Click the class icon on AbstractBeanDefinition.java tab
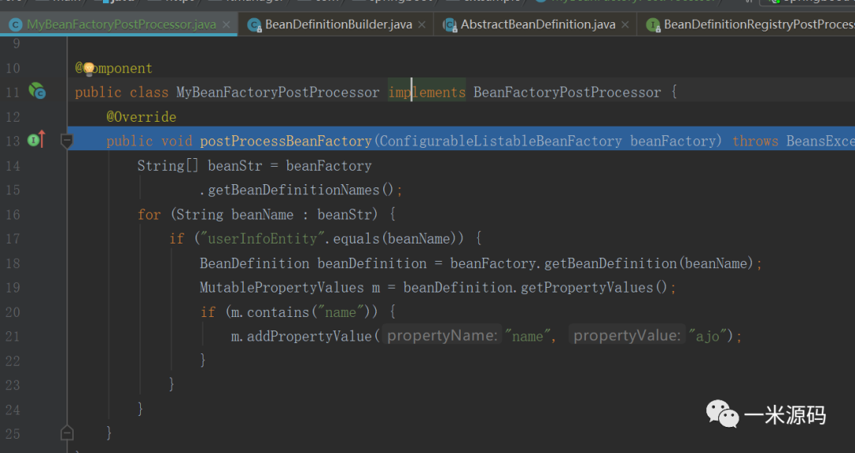855x453 pixels. pyautogui.click(x=450, y=25)
